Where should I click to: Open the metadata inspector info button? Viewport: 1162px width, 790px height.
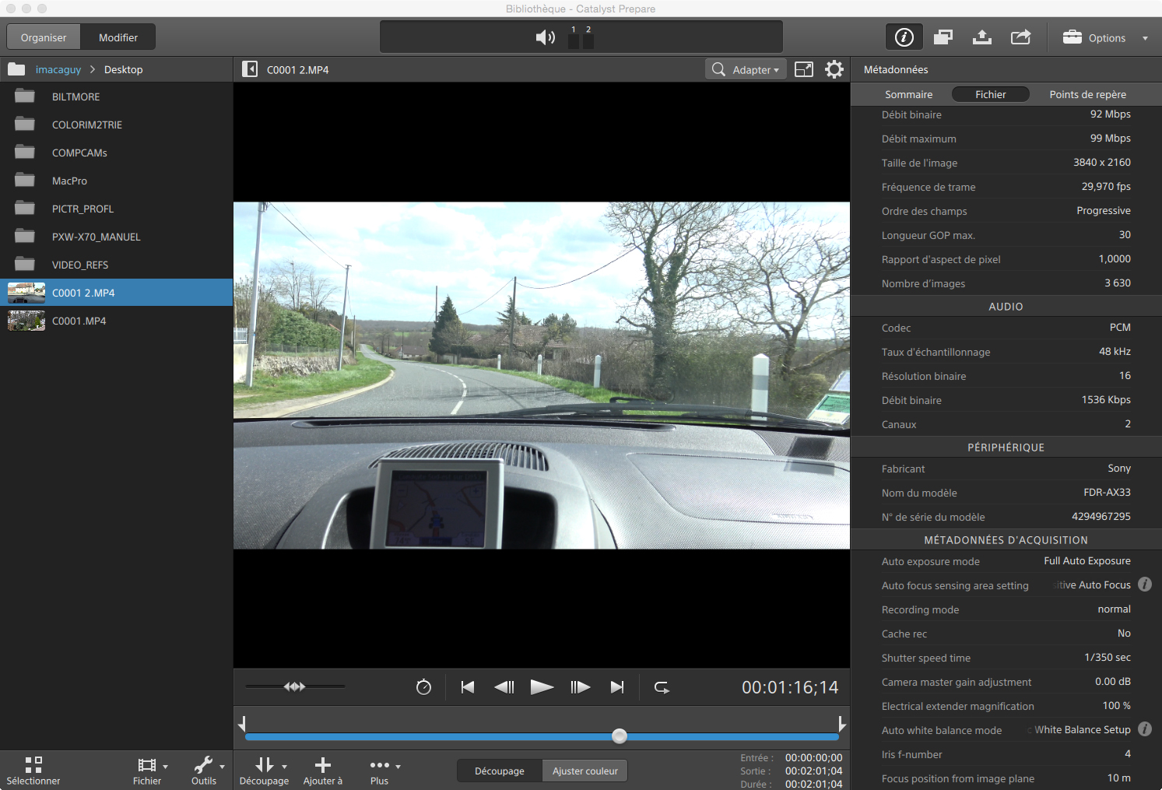pos(904,37)
